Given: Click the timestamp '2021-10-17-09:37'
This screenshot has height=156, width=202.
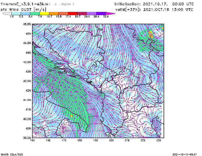Looking at the screenshot, I should point(185,154).
